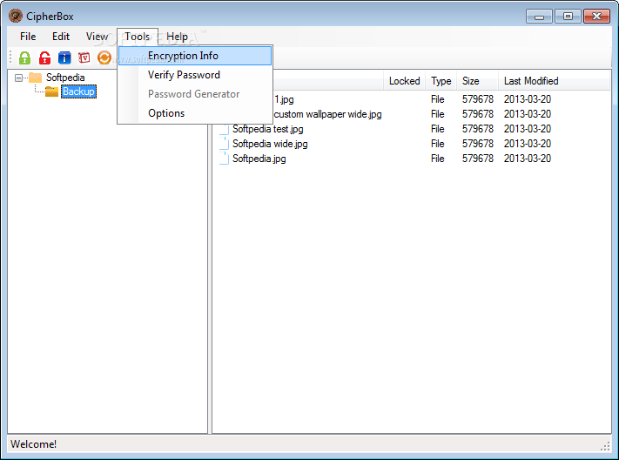The image size is (619, 460).
Task: Minimize the CipherBox window
Action: 539,17
